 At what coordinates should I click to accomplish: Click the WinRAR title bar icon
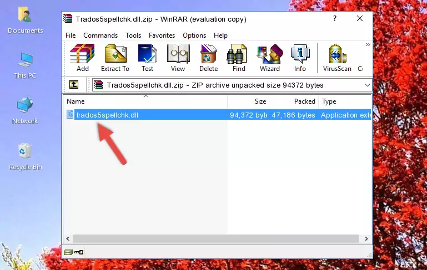pos(68,19)
